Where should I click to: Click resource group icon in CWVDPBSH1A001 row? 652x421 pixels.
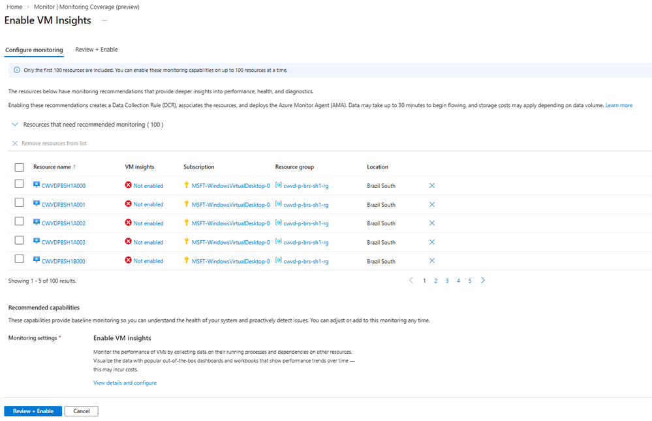pos(279,204)
